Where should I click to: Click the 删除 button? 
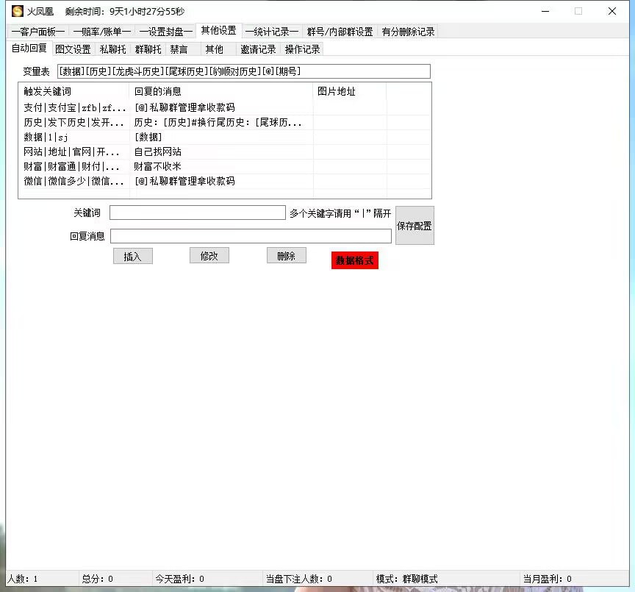tap(286, 256)
